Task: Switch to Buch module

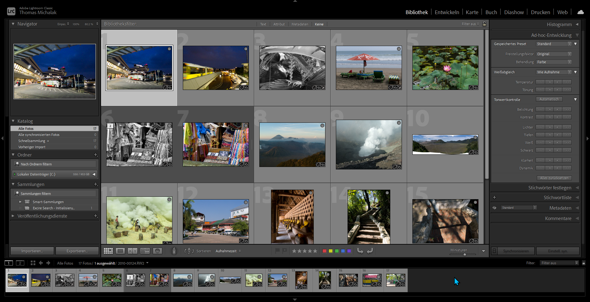Action: (491, 12)
